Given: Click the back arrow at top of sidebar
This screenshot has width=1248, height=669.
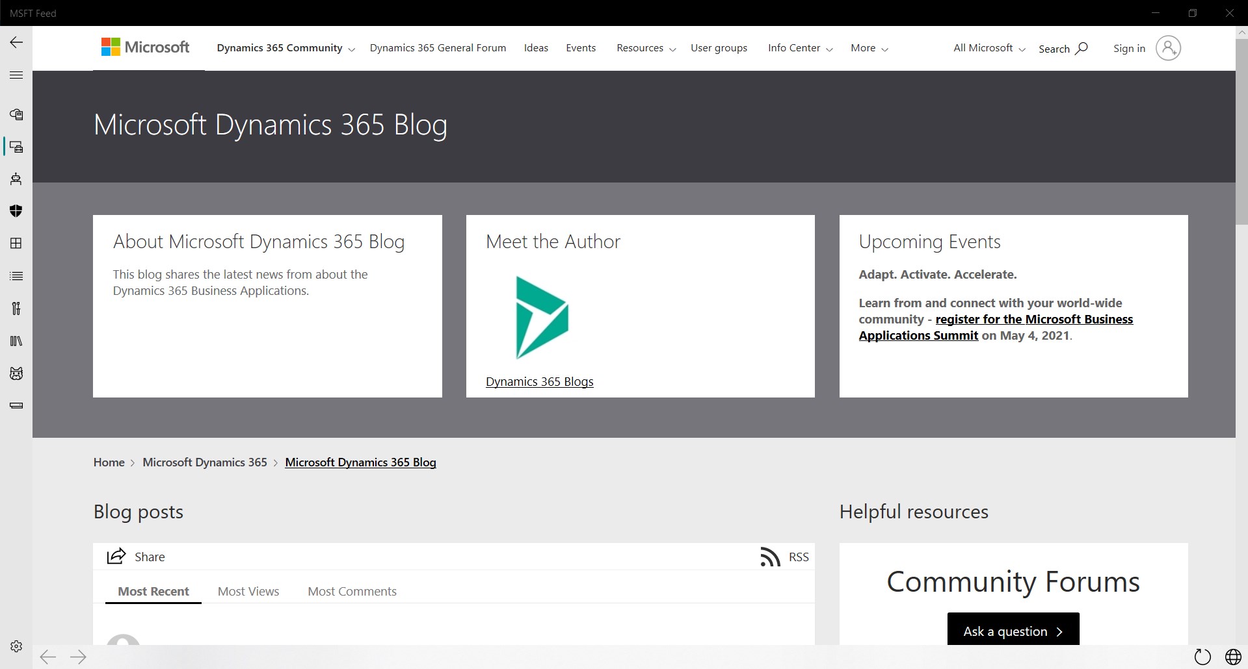Looking at the screenshot, I should point(16,42).
